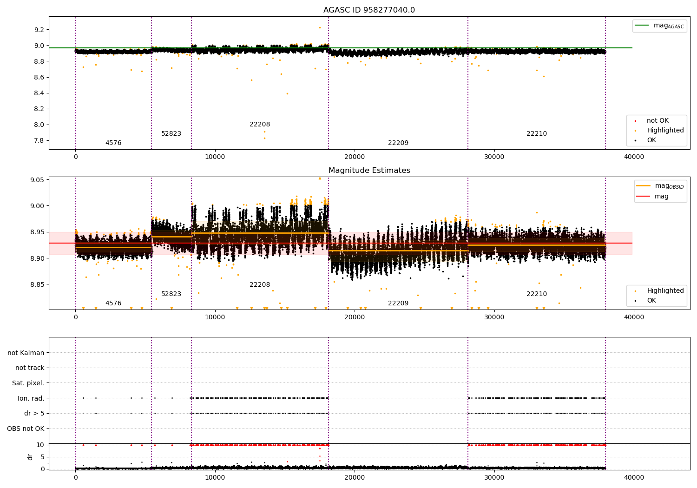Click obsid label '52823' in the AGASC ID plot
The height and width of the screenshot is (488, 697).
(x=171, y=134)
